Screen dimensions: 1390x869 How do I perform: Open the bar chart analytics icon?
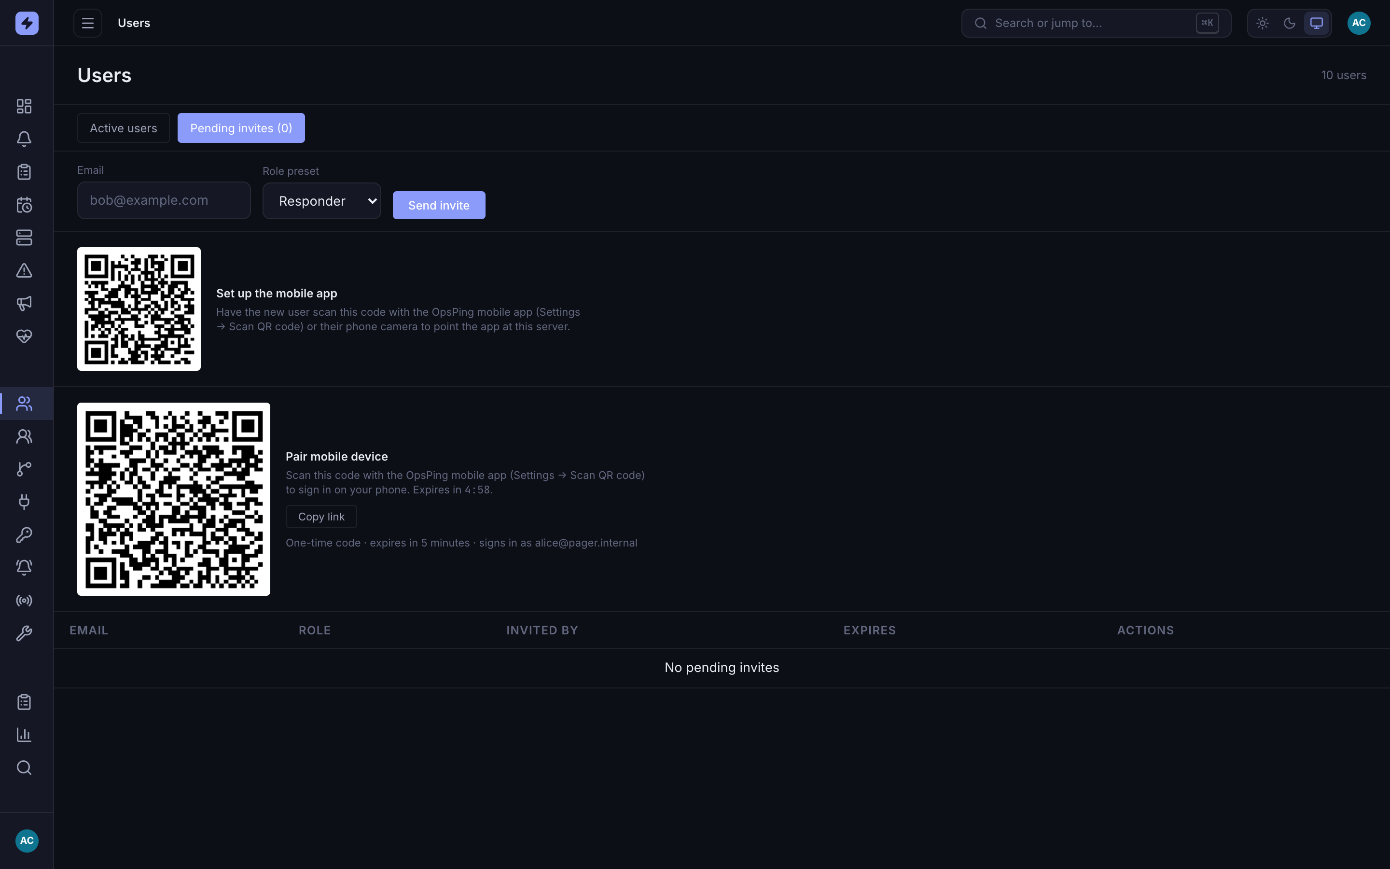click(x=24, y=734)
